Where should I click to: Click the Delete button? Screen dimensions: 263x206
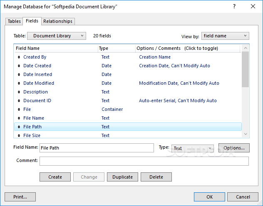(156, 177)
